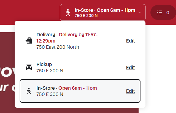This screenshot has width=176, height=113.
Task: Click the walking person icon in header
Action: click(x=68, y=13)
